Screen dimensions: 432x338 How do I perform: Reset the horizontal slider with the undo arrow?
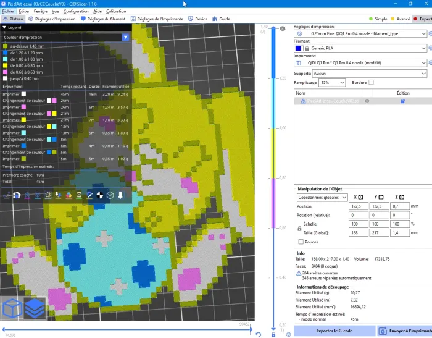pos(259,334)
